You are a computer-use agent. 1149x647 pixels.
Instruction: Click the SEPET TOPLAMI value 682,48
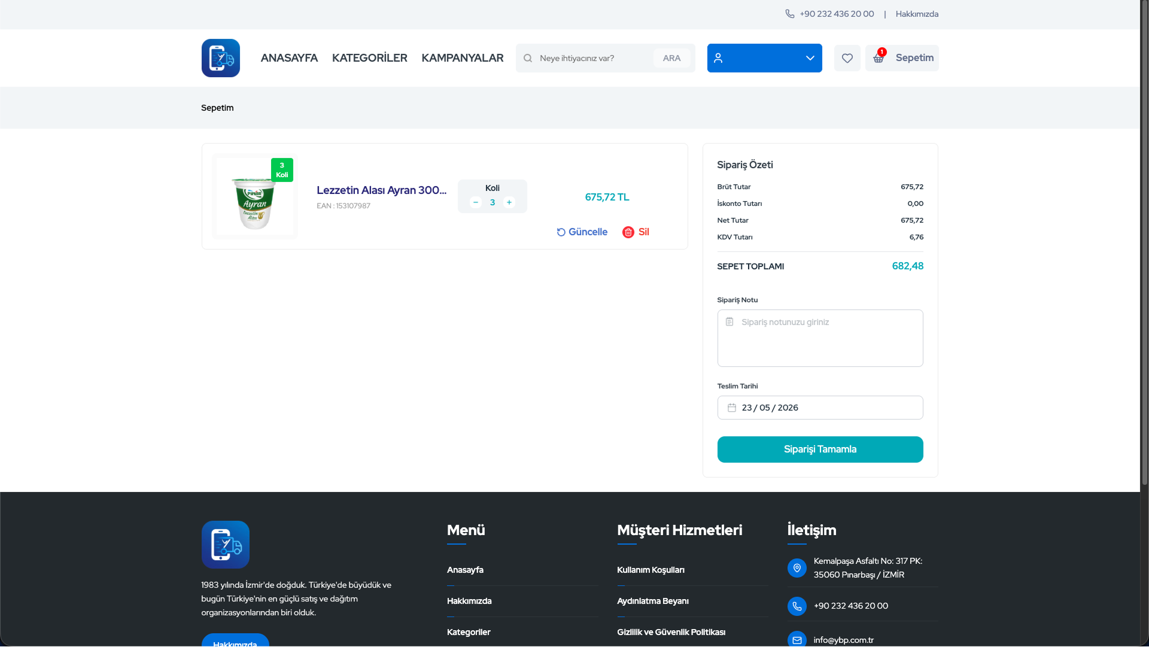(907, 266)
